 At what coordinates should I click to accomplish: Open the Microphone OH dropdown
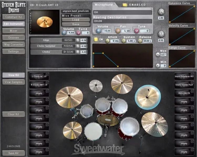pyautogui.click(x=122, y=12)
